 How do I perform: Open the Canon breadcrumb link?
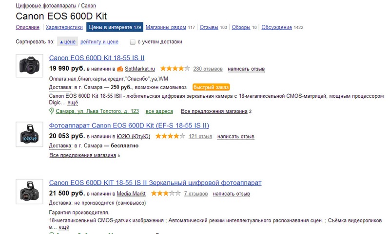[x=88, y=5]
